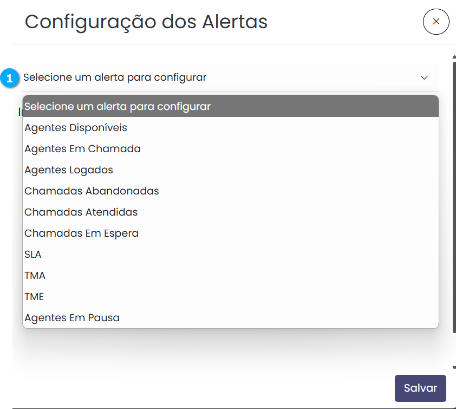Choose the Chamadas Abandonadas alert
Image resolution: width=456 pixels, height=409 pixels.
[92, 191]
